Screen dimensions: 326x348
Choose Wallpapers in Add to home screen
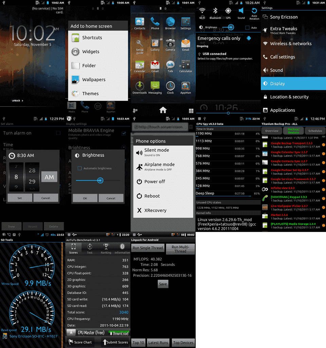98,79
